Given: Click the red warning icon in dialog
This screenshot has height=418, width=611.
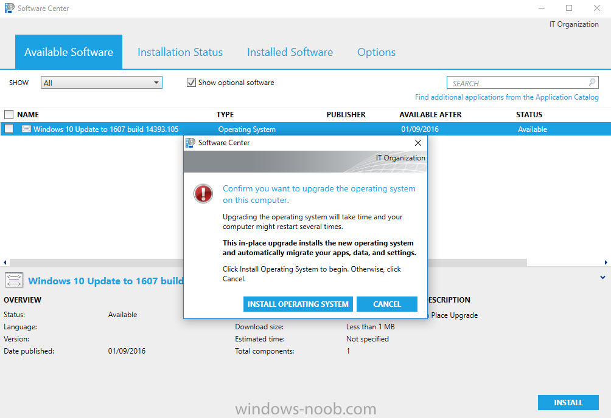Looking at the screenshot, I should pyautogui.click(x=203, y=193).
